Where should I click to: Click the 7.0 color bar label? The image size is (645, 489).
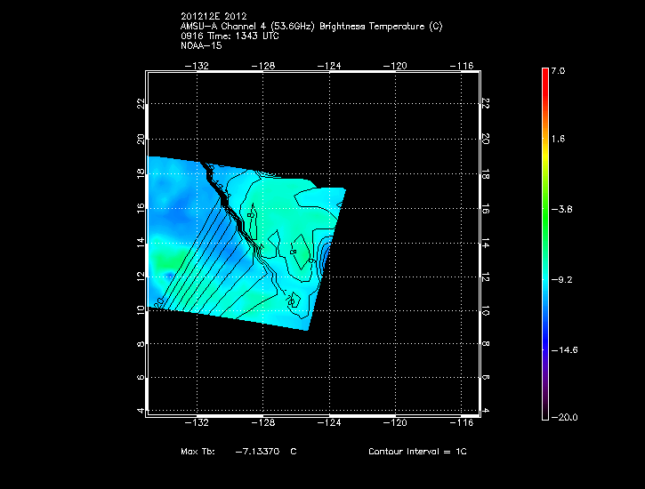coord(558,69)
